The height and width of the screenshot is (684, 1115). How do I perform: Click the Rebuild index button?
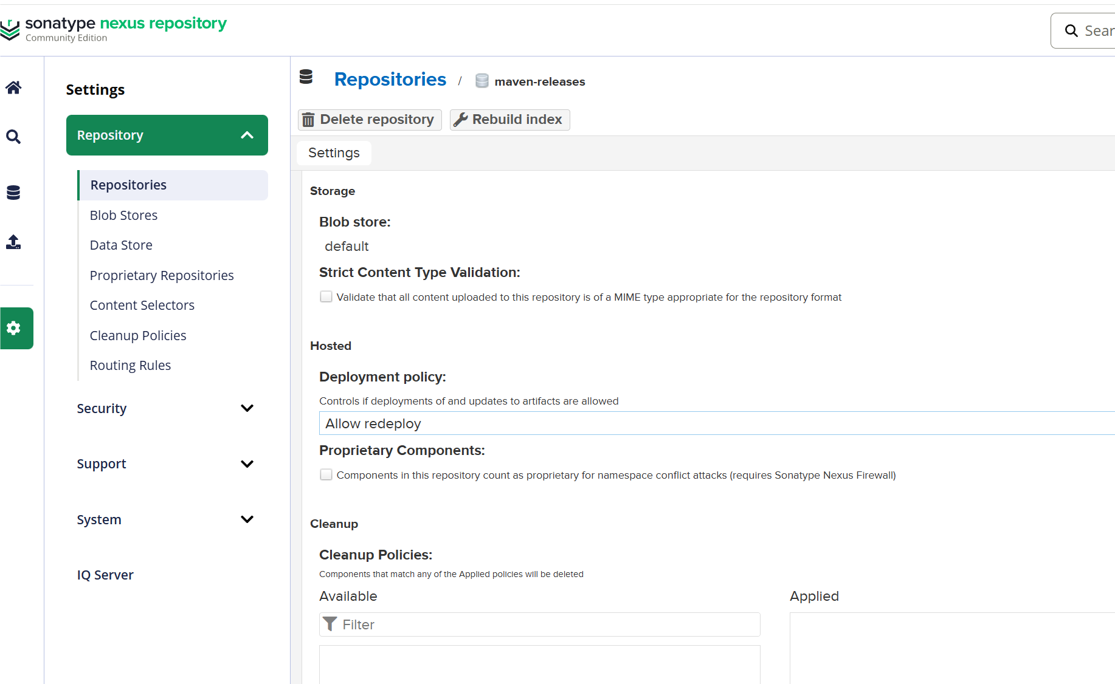[510, 120]
